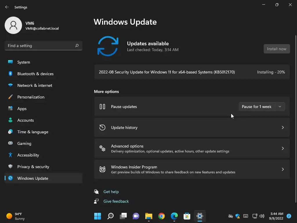This screenshot has width=297, height=223.
Task: Open File Explorer from taskbar
Action: click(x=149, y=216)
